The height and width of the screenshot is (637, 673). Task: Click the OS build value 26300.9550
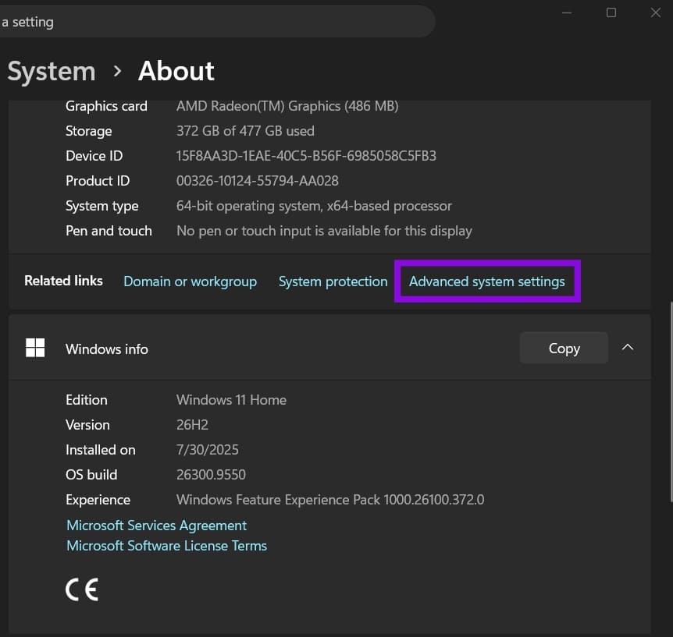[x=211, y=475]
